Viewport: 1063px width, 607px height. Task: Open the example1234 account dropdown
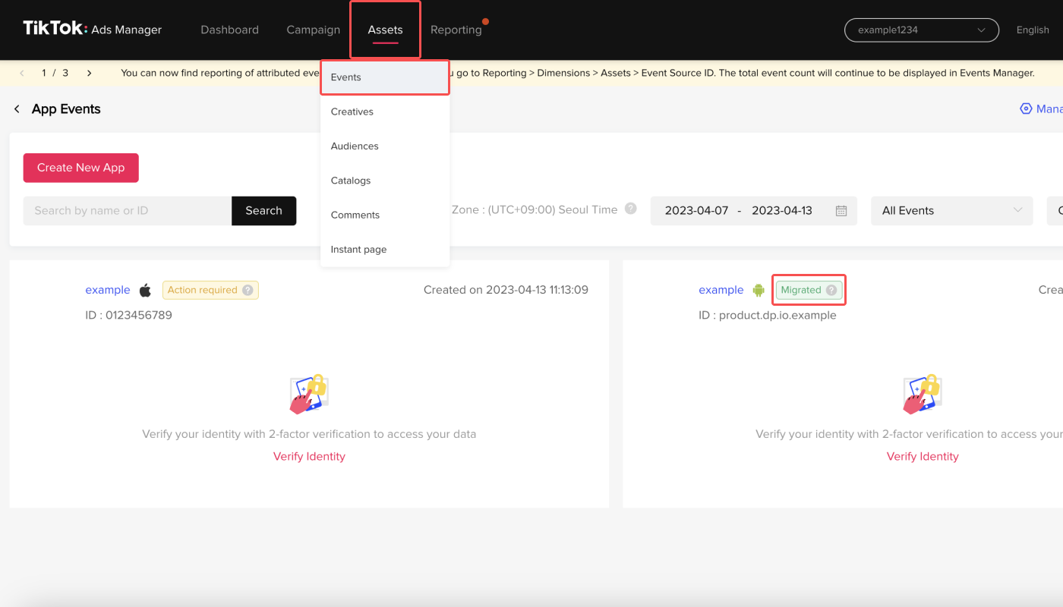[922, 30]
